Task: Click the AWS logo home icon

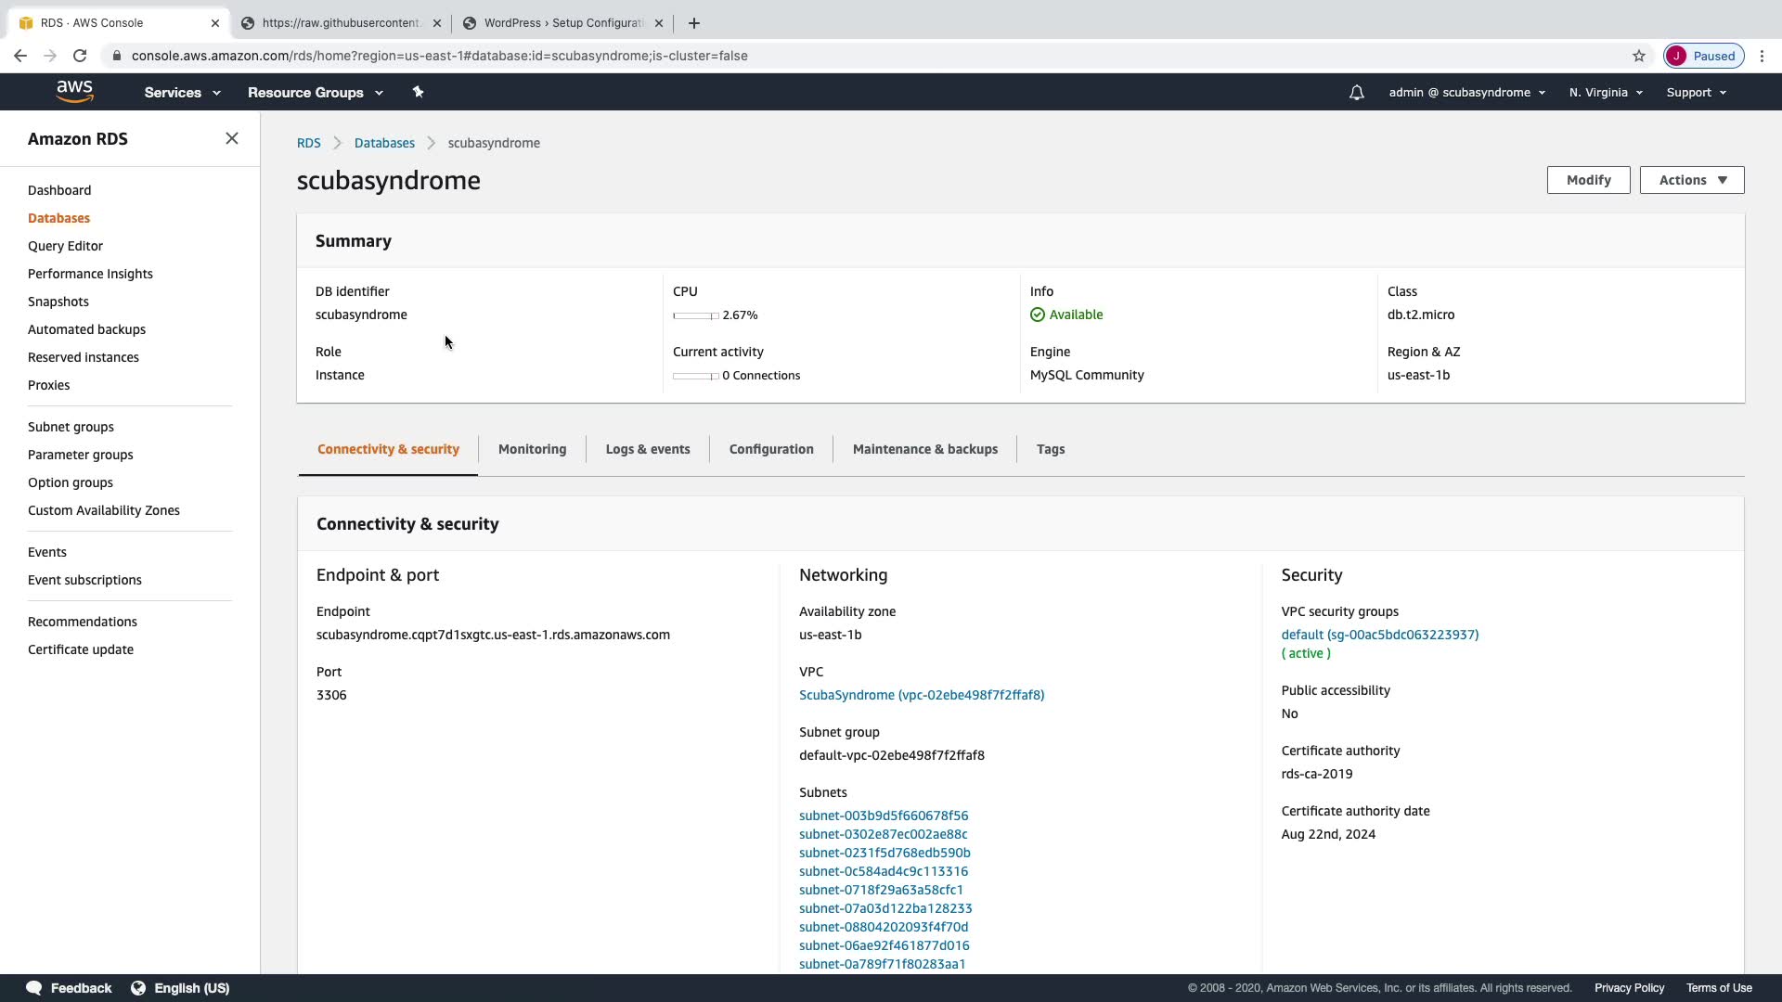Action: pos(74,91)
